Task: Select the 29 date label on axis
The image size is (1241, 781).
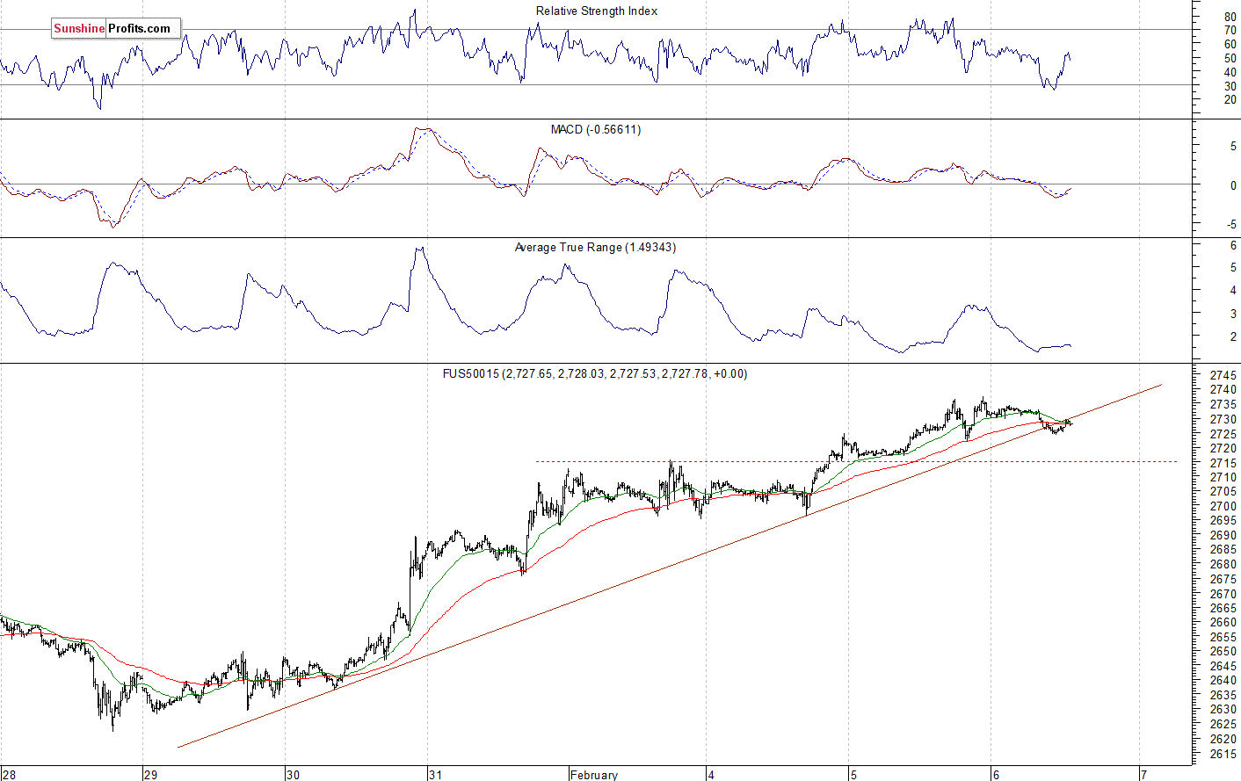Action: coord(151,775)
